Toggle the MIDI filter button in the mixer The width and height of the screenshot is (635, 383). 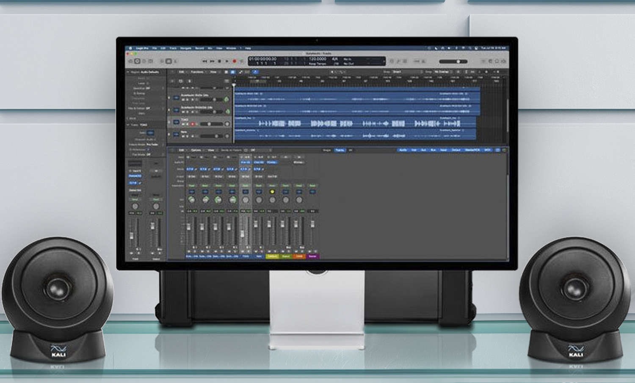488,150
